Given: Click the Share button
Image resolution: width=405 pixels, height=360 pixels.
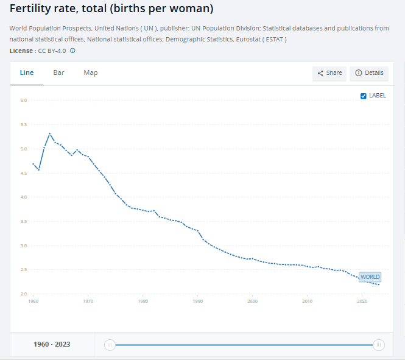Looking at the screenshot, I should pos(329,73).
